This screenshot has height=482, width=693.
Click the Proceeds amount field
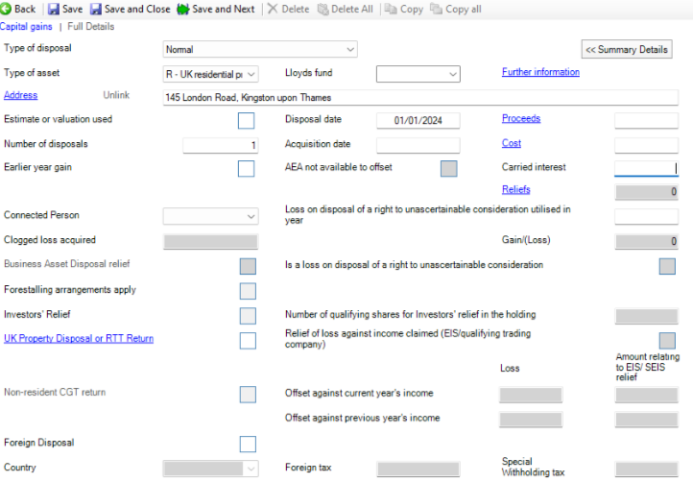tap(646, 120)
